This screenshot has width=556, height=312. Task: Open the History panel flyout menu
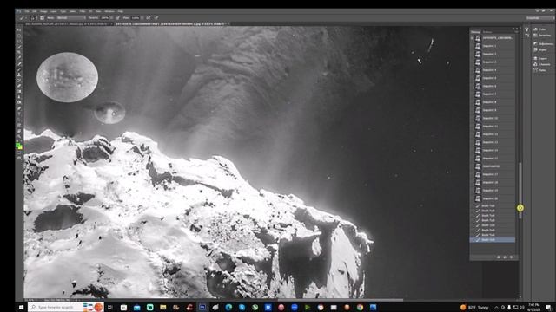(x=516, y=32)
